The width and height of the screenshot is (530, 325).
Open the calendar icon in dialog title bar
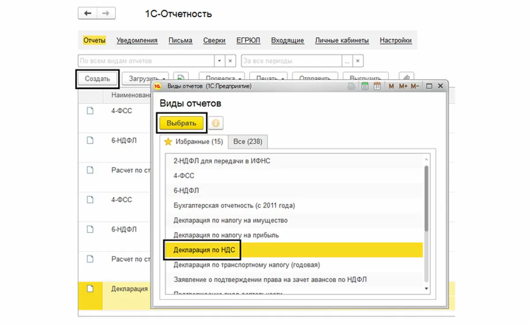pyautogui.click(x=377, y=87)
